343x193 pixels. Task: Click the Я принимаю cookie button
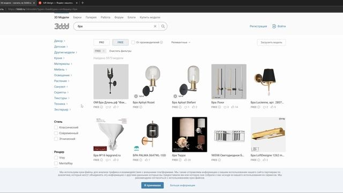[x=152, y=185]
